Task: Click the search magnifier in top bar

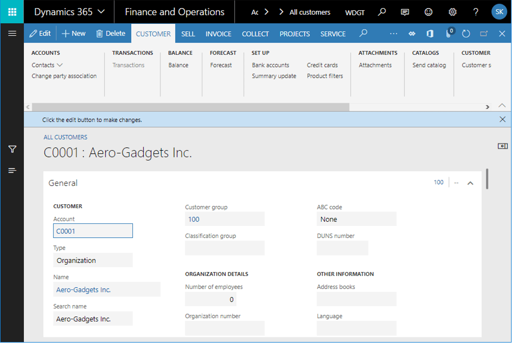Action: pos(382,12)
